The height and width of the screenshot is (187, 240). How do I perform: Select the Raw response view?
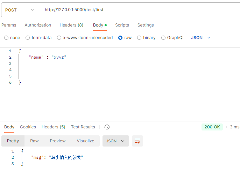pyautogui.click(x=34, y=141)
